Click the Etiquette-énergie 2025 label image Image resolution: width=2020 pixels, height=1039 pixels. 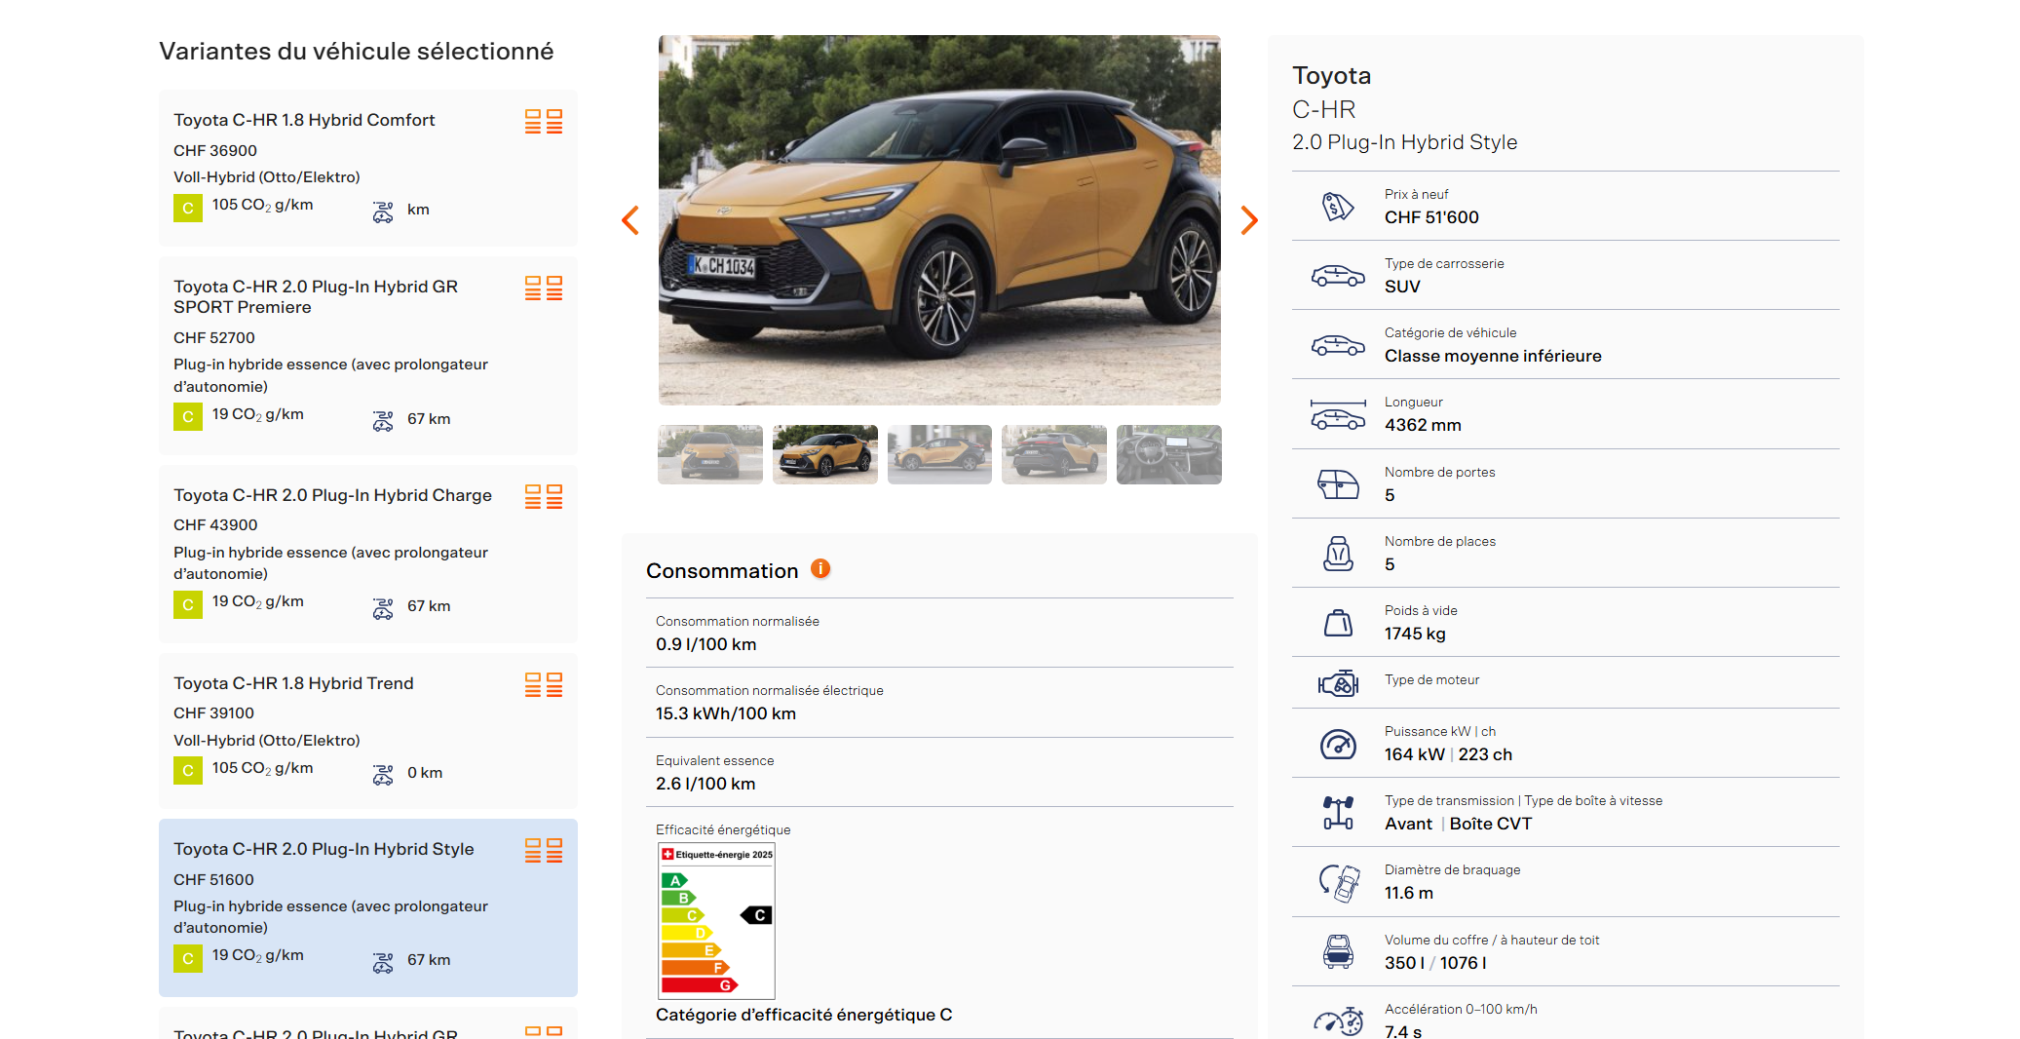[x=716, y=921]
